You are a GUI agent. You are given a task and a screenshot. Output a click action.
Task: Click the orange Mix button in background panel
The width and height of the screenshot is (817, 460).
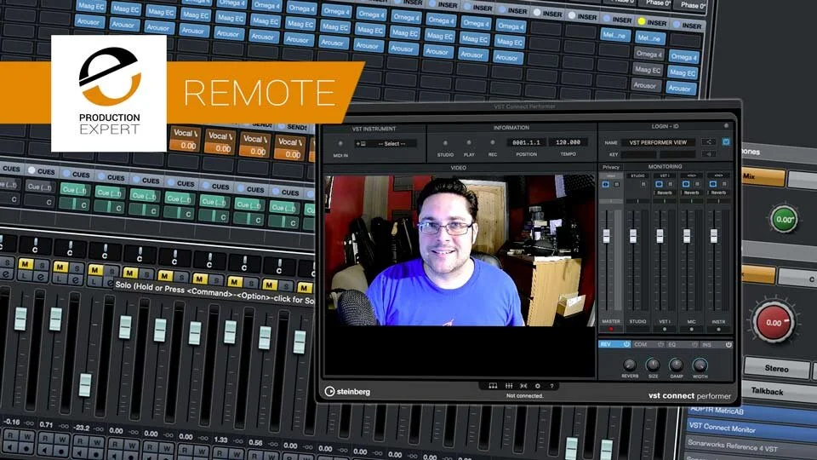pyautogui.click(x=763, y=177)
